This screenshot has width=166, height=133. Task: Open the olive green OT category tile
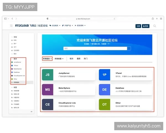105,104
